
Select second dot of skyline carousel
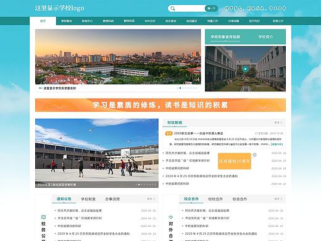[180, 88]
